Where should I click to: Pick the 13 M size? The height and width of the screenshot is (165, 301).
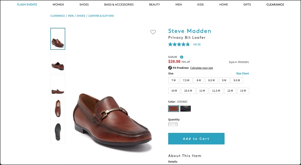(243, 91)
